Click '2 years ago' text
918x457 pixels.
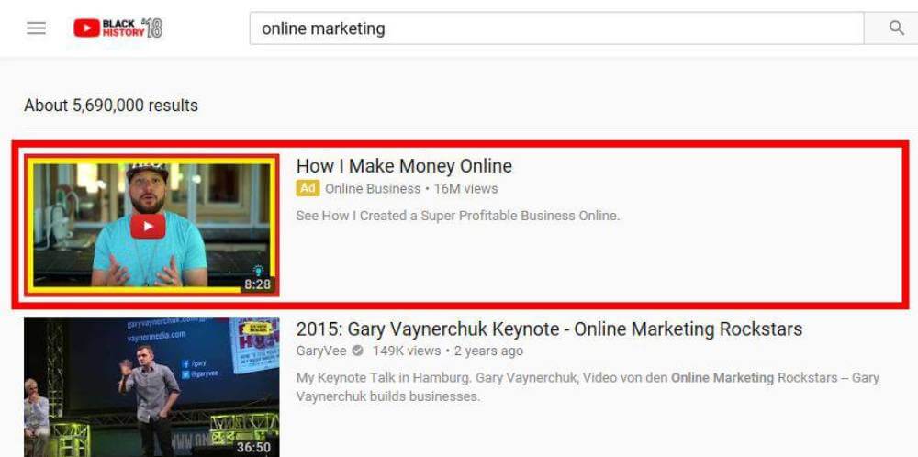[488, 351]
